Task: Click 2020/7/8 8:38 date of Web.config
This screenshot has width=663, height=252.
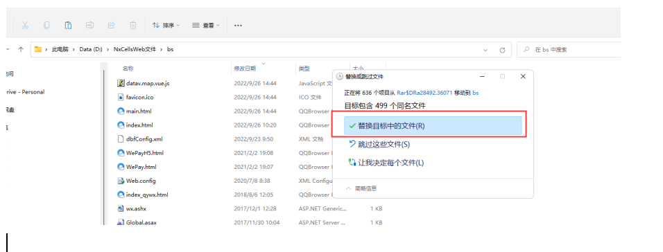Action: coord(252,181)
